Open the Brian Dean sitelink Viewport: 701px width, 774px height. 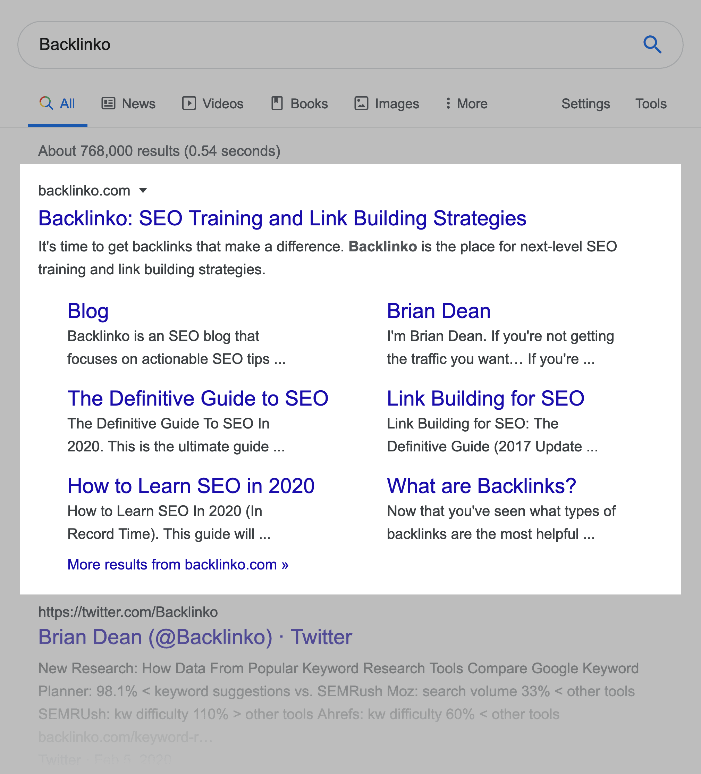pyautogui.click(x=439, y=311)
